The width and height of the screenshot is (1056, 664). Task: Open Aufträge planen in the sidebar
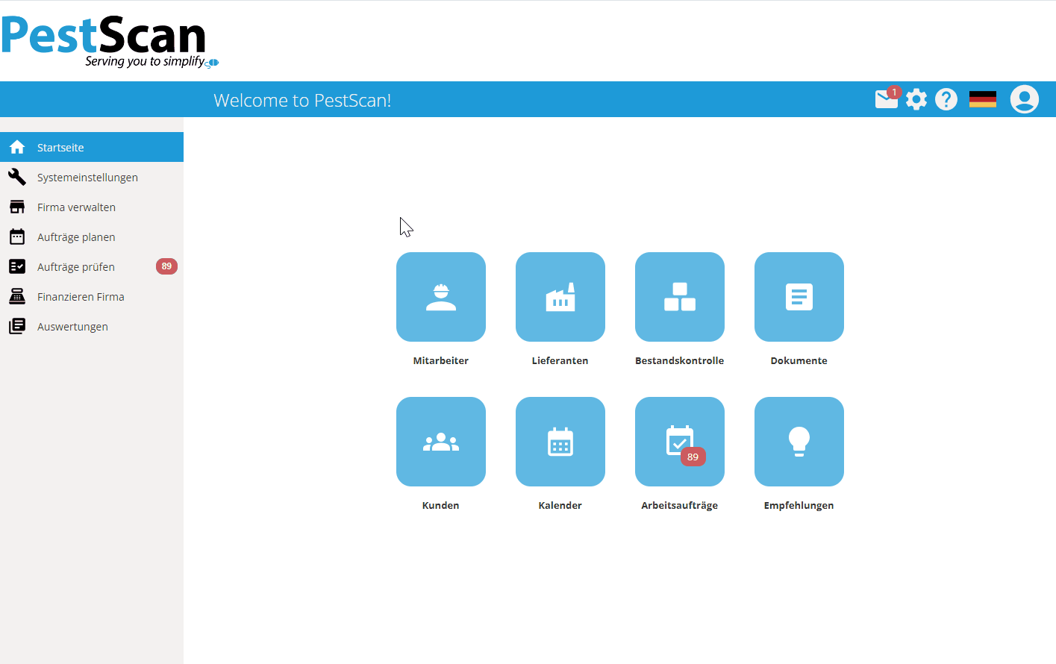coord(92,237)
